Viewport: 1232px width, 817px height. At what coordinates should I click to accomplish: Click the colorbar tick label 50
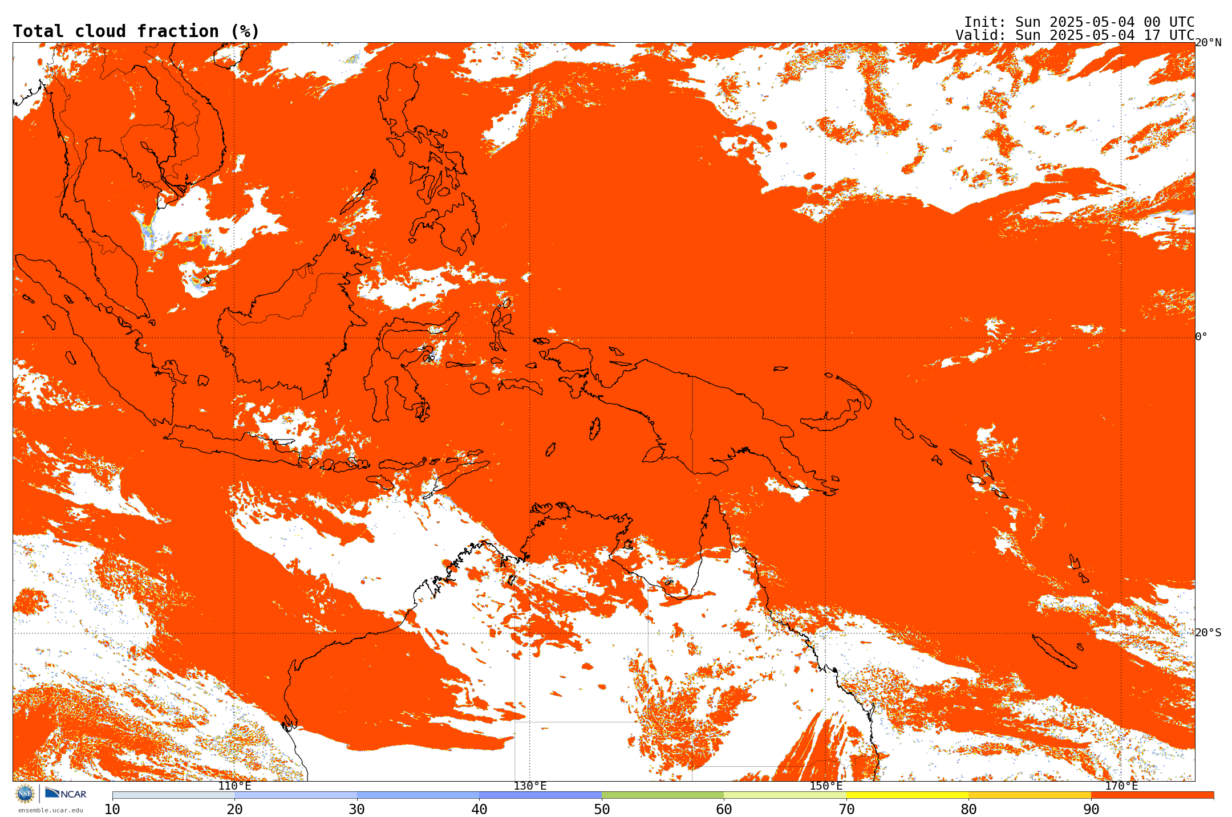tap(602, 809)
